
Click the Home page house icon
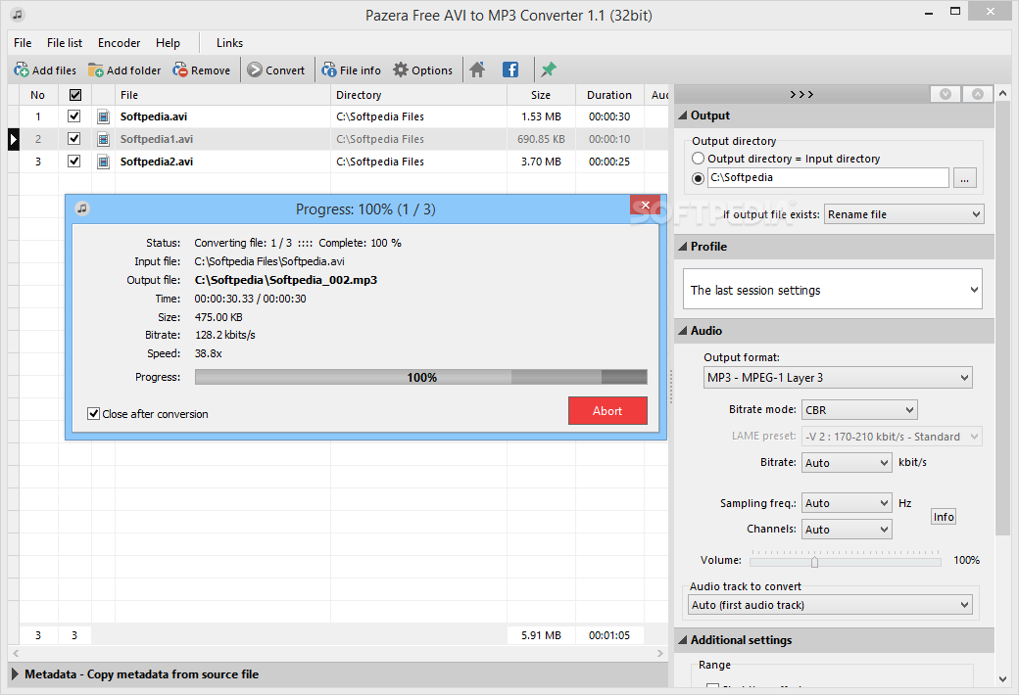click(478, 69)
